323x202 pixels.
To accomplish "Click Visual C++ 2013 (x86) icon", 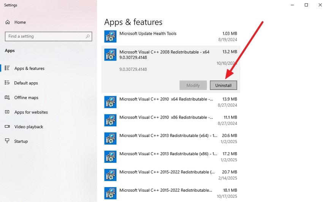I will click(111, 157).
